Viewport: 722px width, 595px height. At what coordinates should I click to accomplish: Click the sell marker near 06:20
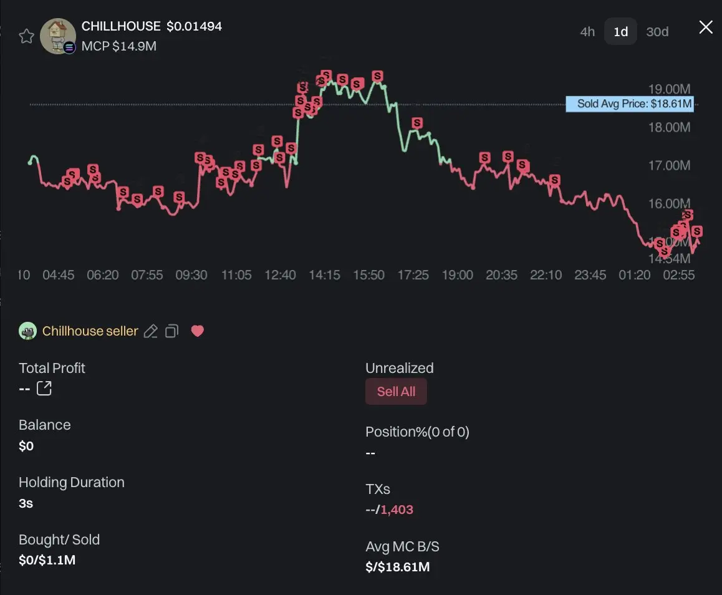coord(93,170)
